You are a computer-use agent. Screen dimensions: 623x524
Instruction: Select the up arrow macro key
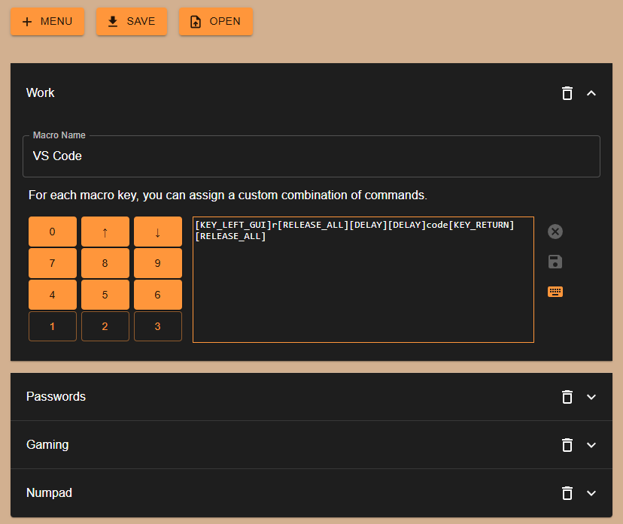105,232
